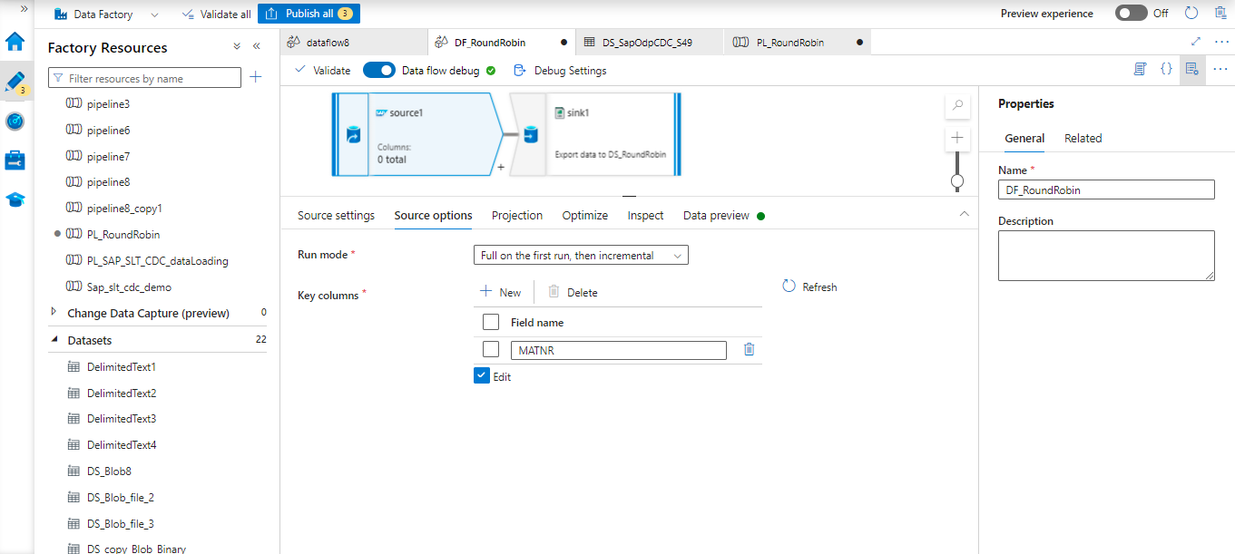Click the canvas search magnifier icon

click(956, 106)
